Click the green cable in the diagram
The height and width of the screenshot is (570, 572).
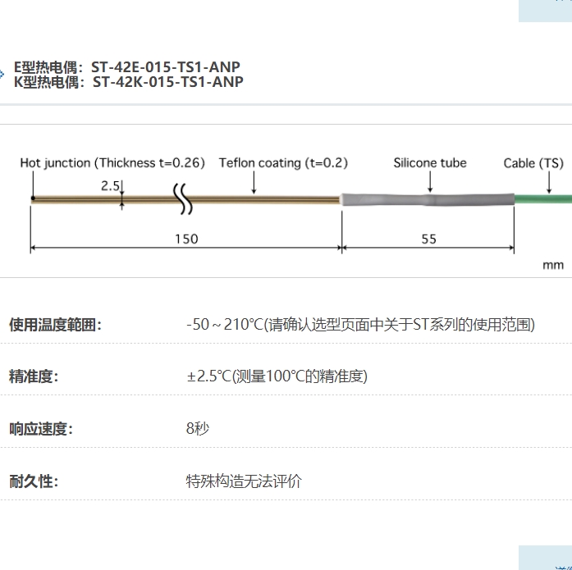[543, 199]
